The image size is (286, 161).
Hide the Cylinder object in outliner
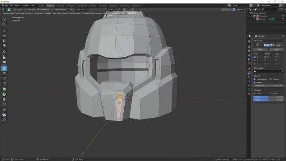(x=283, y=19)
